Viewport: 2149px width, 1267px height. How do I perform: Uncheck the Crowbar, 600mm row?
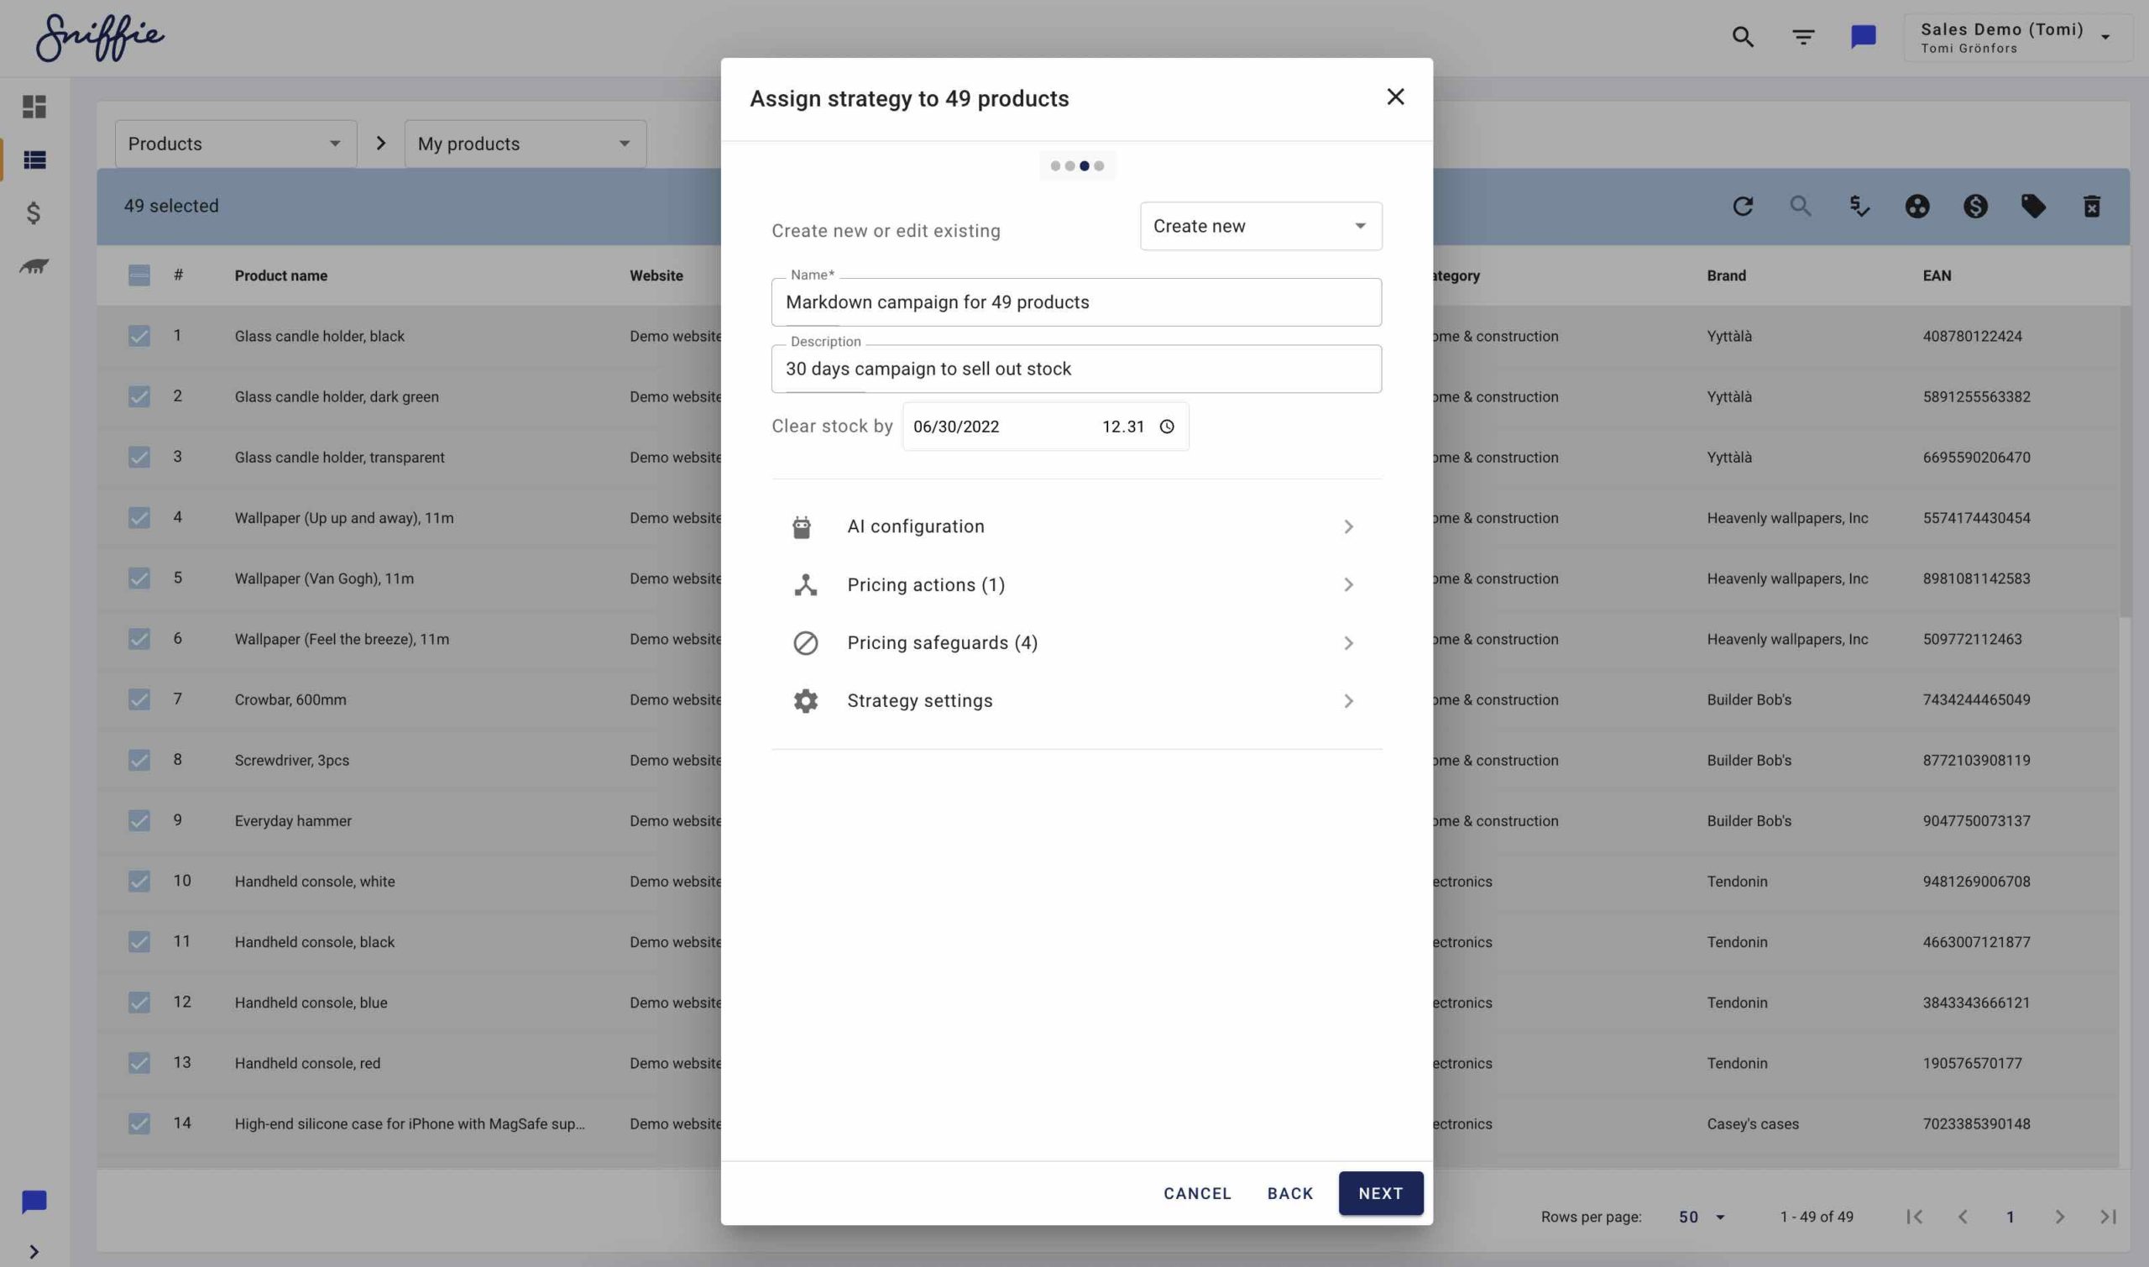139,699
